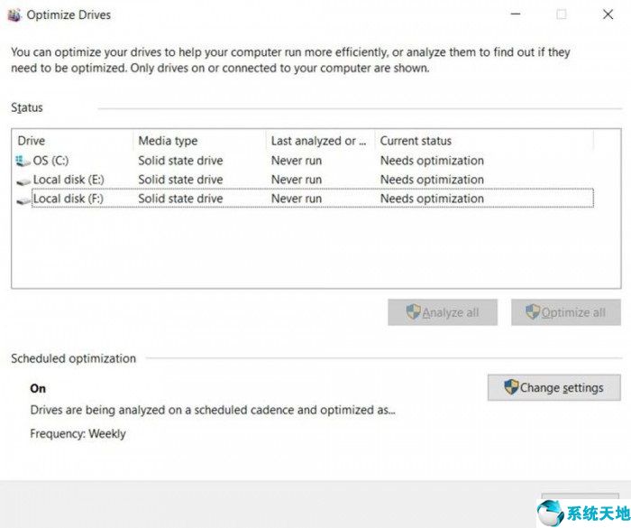Minimize the Optimize Drives window
This screenshot has width=631, height=528.
(x=516, y=14)
